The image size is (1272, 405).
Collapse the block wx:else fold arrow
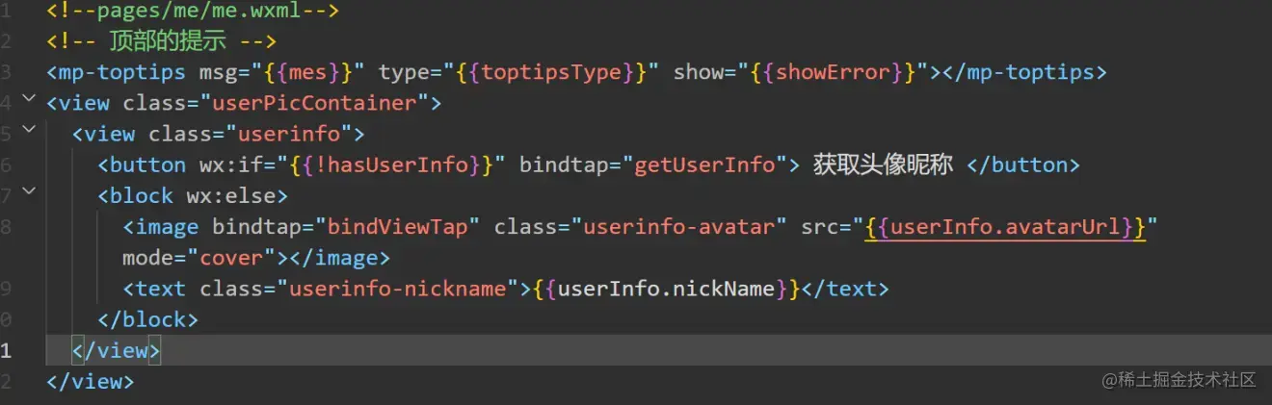pyautogui.click(x=27, y=191)
